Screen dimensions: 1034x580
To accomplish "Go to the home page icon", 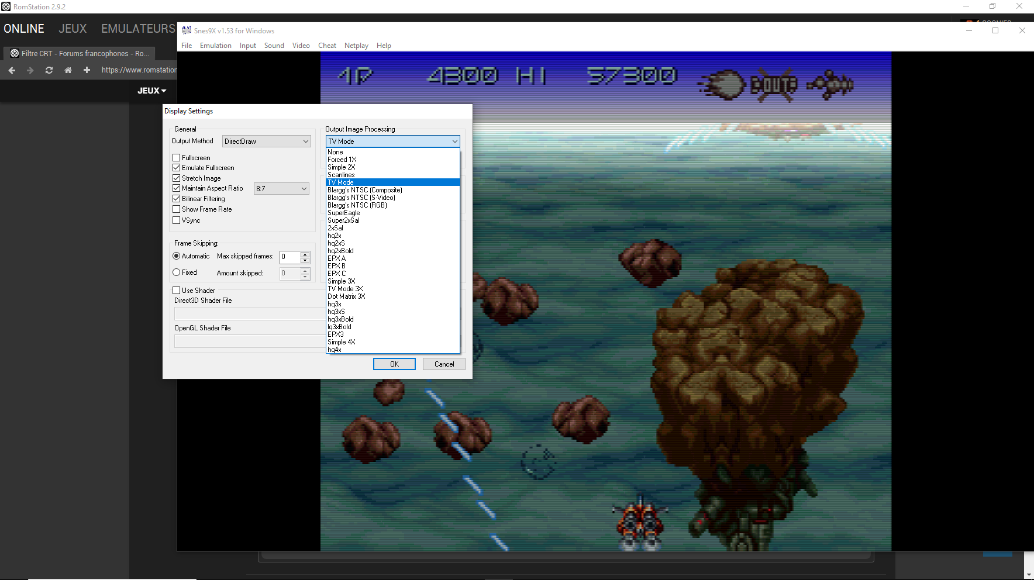I will point(68,70).
